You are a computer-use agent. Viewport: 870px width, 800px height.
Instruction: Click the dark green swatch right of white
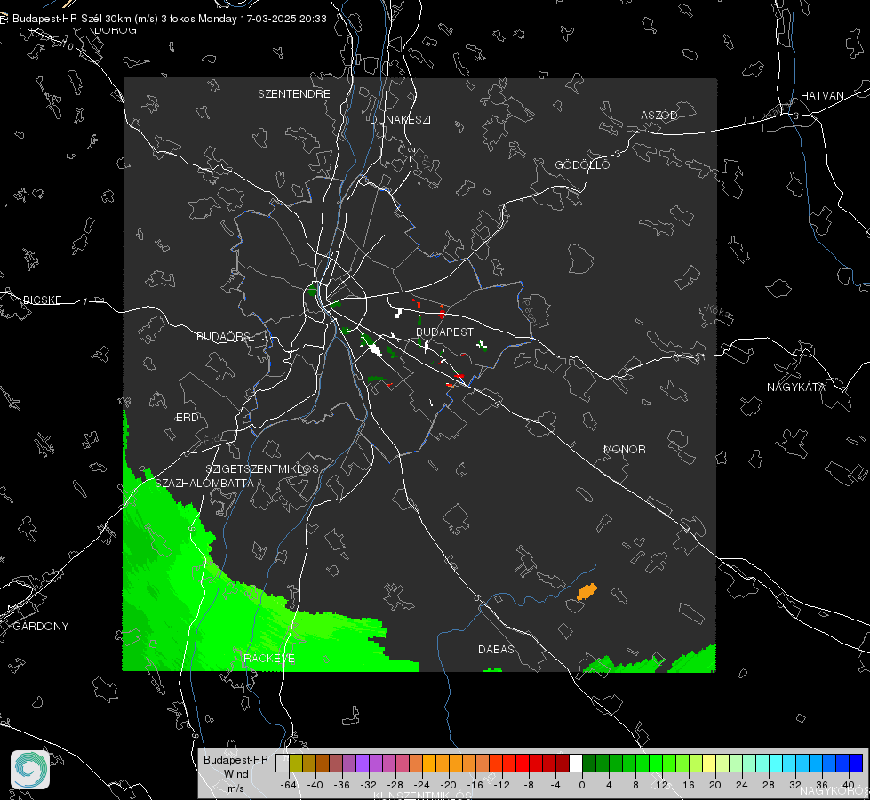tap(589, 764)
